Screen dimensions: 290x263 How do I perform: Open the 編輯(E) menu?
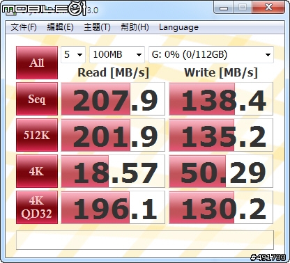(60, 27)
